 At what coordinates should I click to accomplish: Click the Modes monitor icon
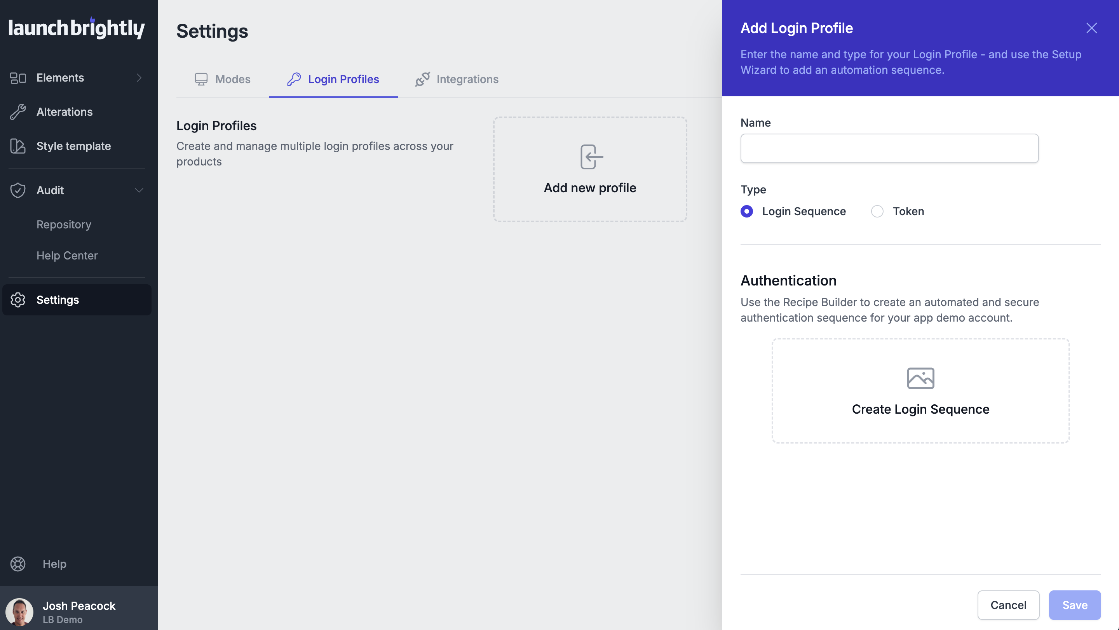[201, 79]
